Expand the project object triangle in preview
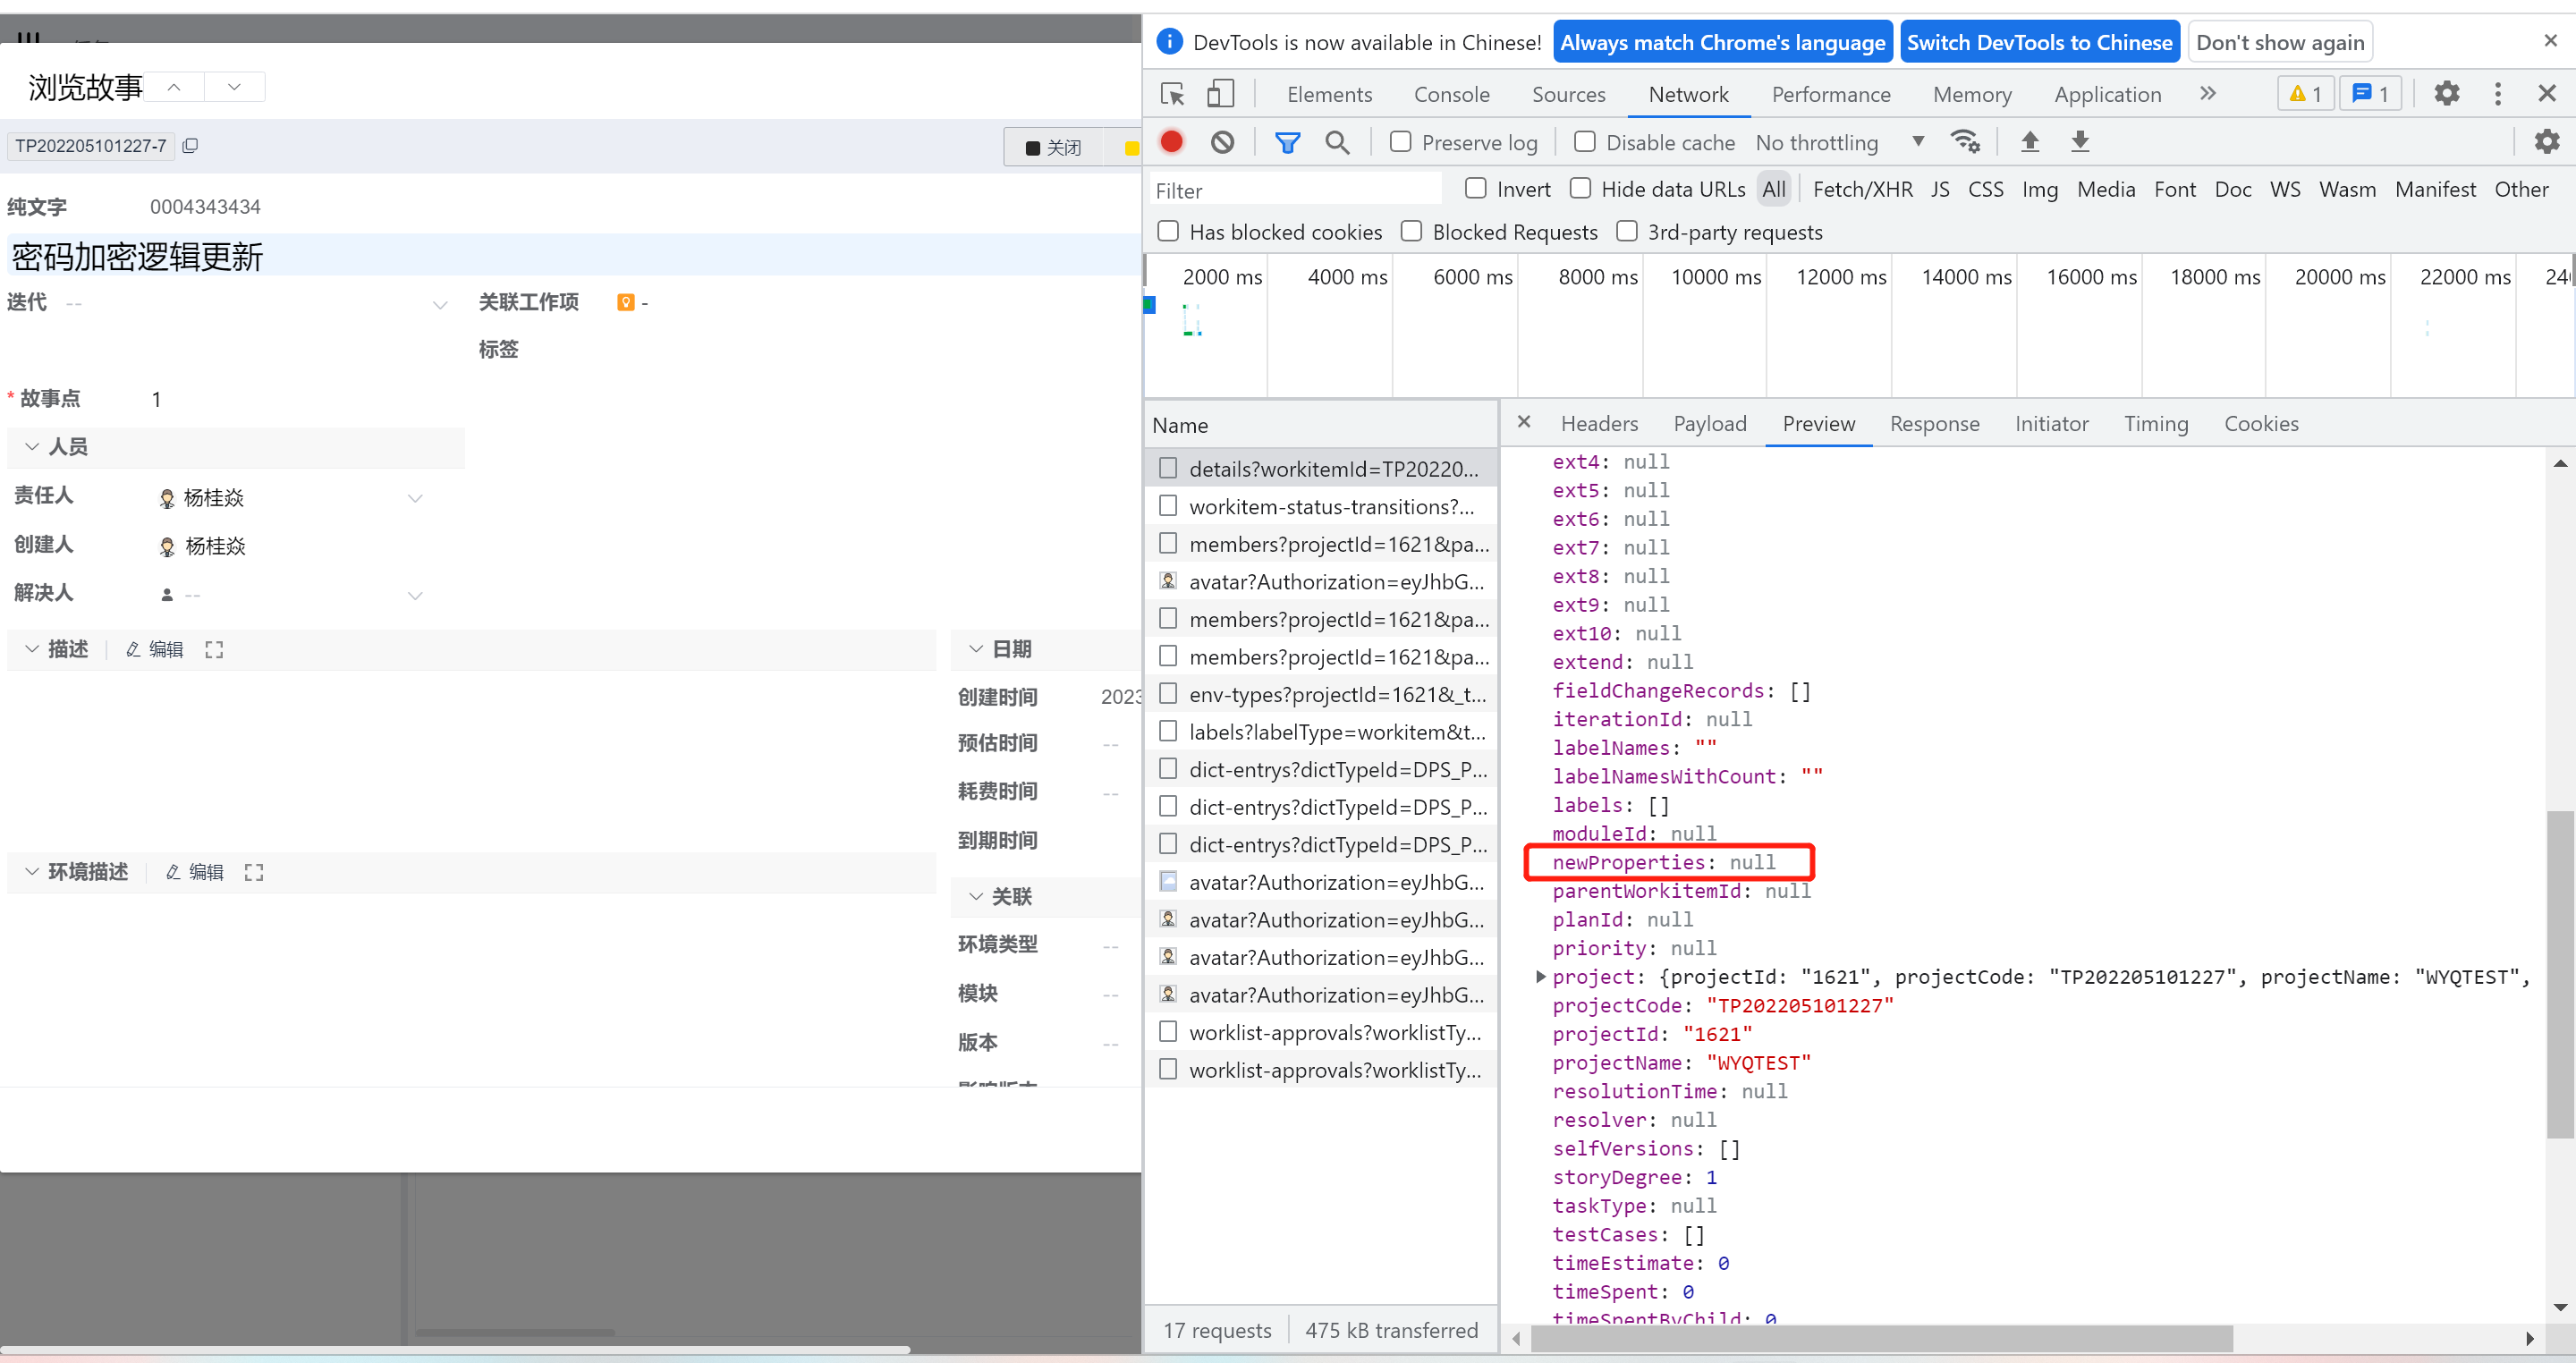The width and height of the screenshot is (2576, 1363). pos(1540,976)
